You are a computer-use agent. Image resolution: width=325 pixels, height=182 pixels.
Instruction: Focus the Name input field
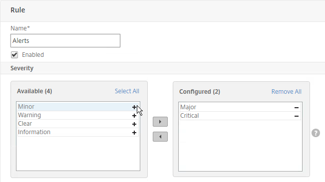point(65,40)
